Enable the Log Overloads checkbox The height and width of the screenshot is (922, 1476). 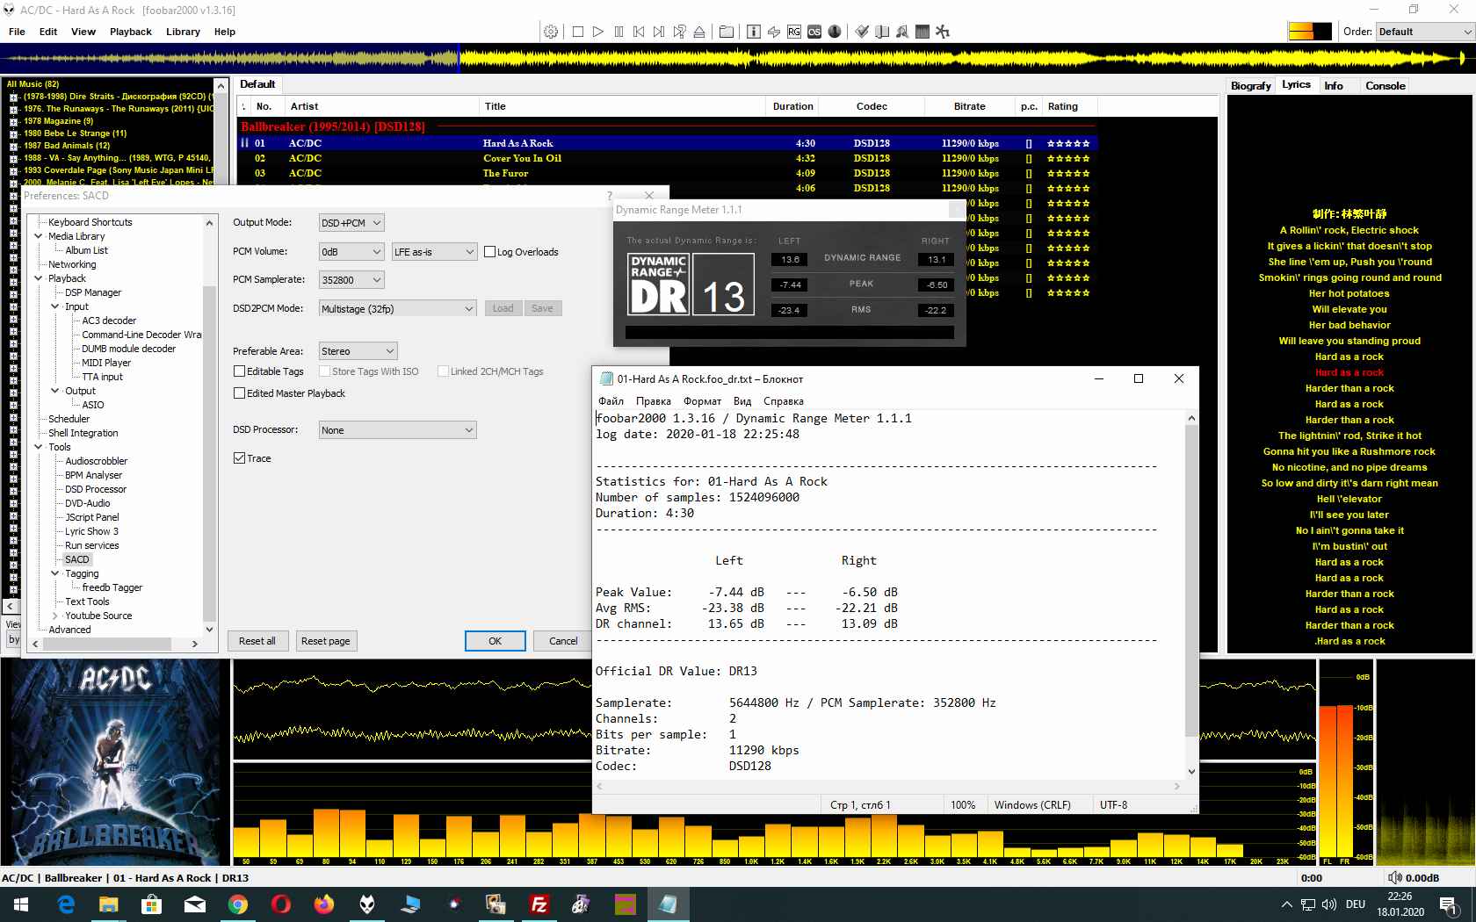tap(490, 252)
